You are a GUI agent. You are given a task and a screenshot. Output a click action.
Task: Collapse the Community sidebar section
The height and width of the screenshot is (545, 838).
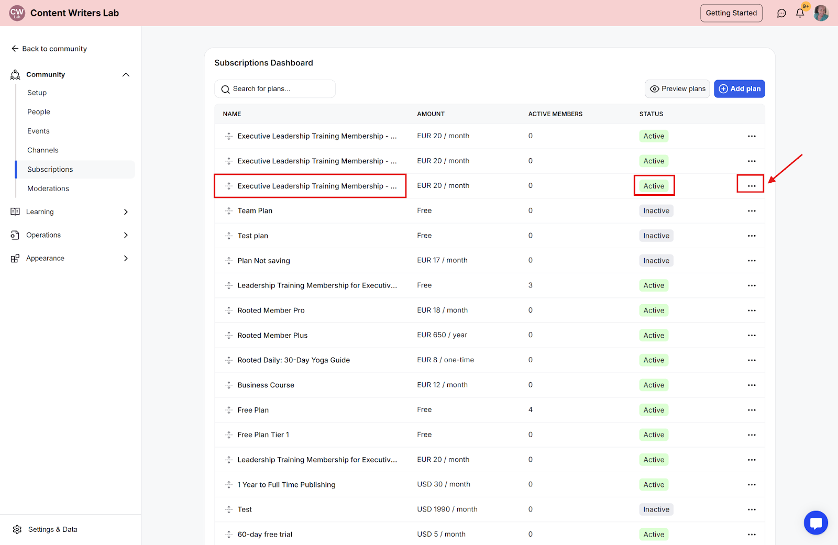tap(126, 75)
